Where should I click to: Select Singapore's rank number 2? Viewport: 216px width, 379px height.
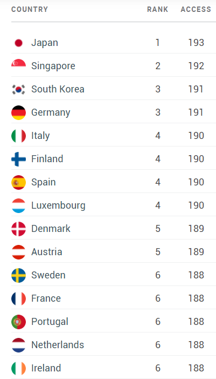coord(158,66)
